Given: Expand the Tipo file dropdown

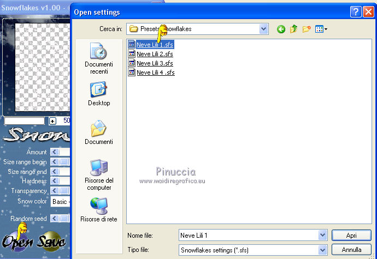Looking at the screenshot, I should tap(322, 250).
